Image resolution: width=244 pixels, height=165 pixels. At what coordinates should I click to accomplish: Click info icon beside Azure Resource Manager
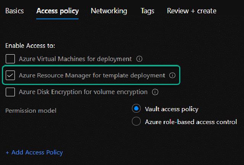tap(172, 75)
